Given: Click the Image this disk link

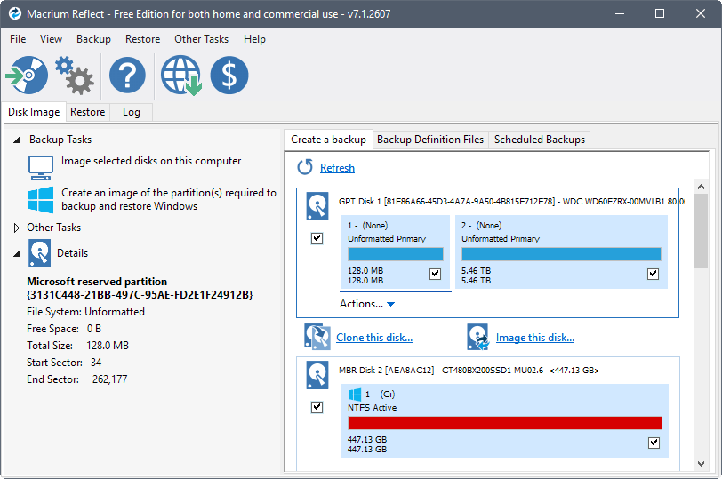Looking at the screenshot, I should pyautogui.click(x=534, y=338).
